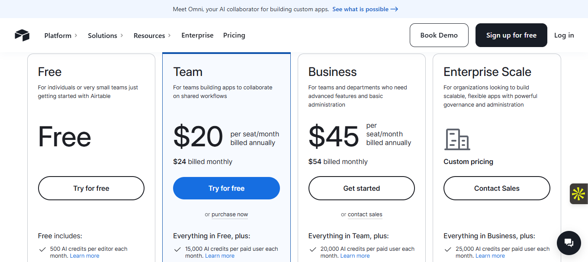
Task: Click the Airtable logo icon
Action: tap(22, 35)
